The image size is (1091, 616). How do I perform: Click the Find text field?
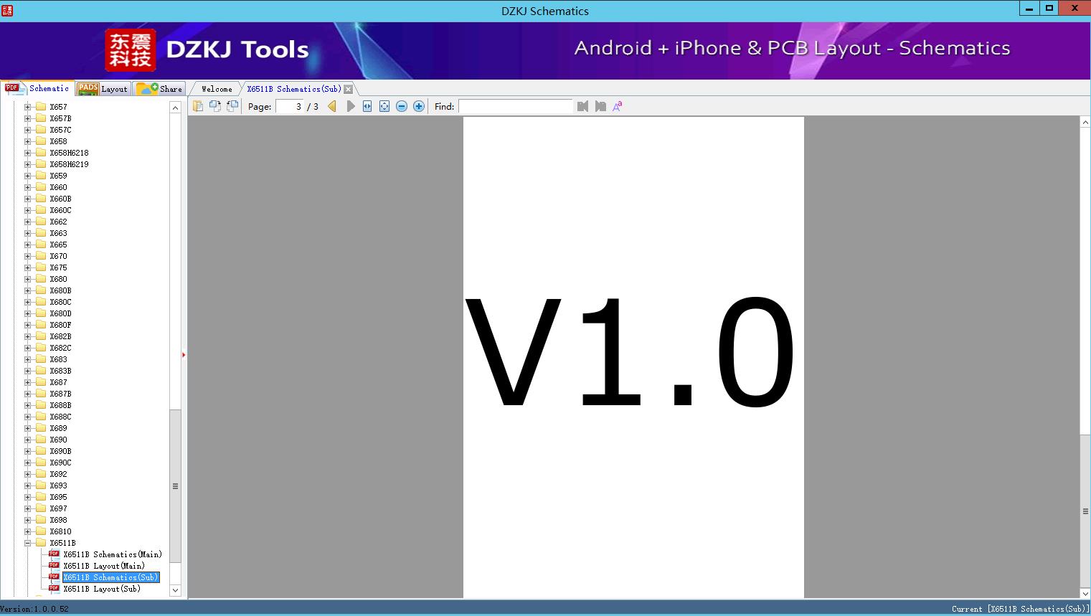516,106
